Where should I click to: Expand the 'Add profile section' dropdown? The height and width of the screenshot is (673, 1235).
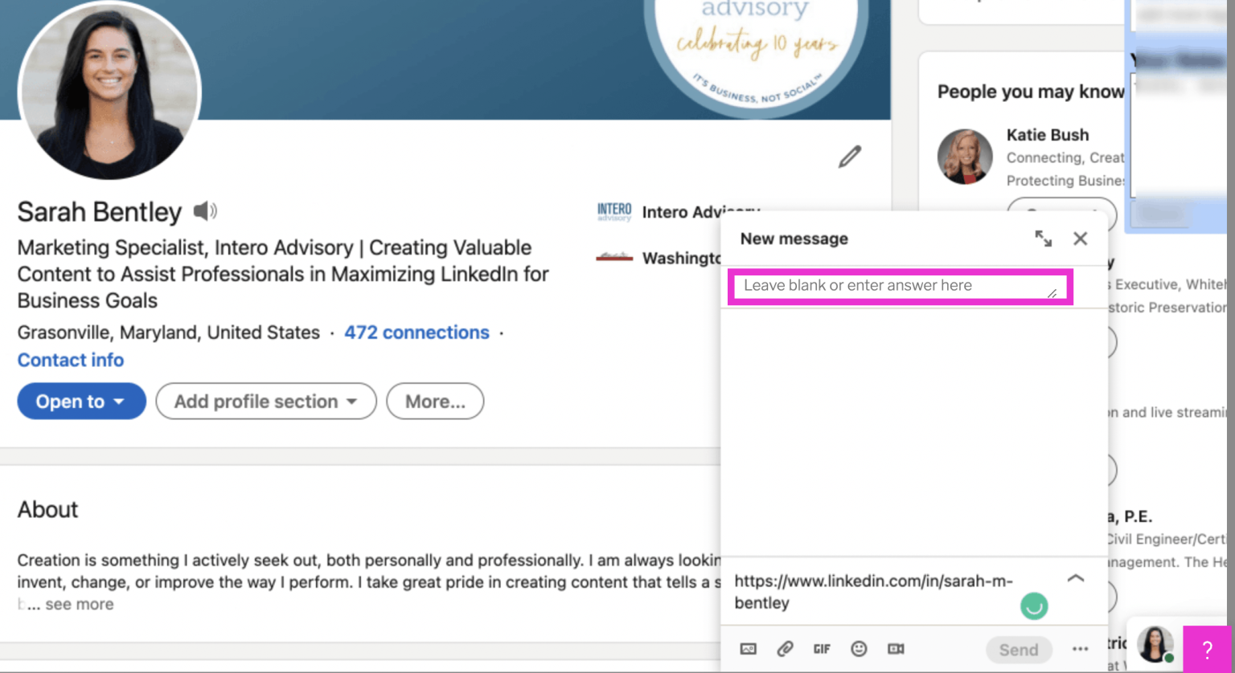(x=265, y=401)
